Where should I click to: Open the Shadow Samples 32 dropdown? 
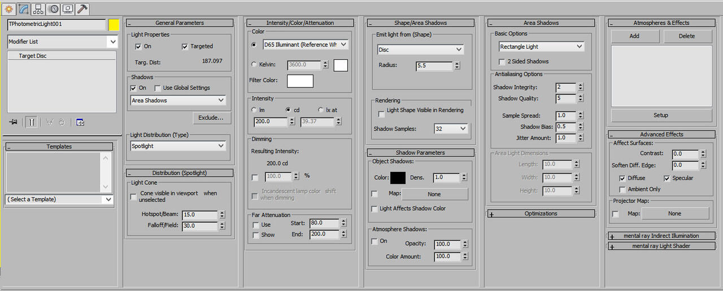tap(451, 129)
